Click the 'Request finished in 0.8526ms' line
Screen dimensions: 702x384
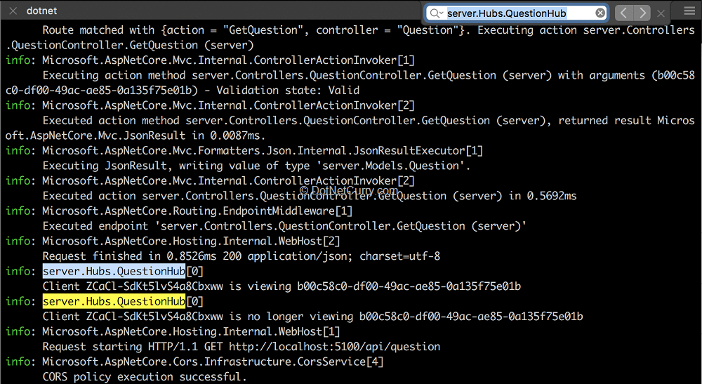click(x=241, y=256)
